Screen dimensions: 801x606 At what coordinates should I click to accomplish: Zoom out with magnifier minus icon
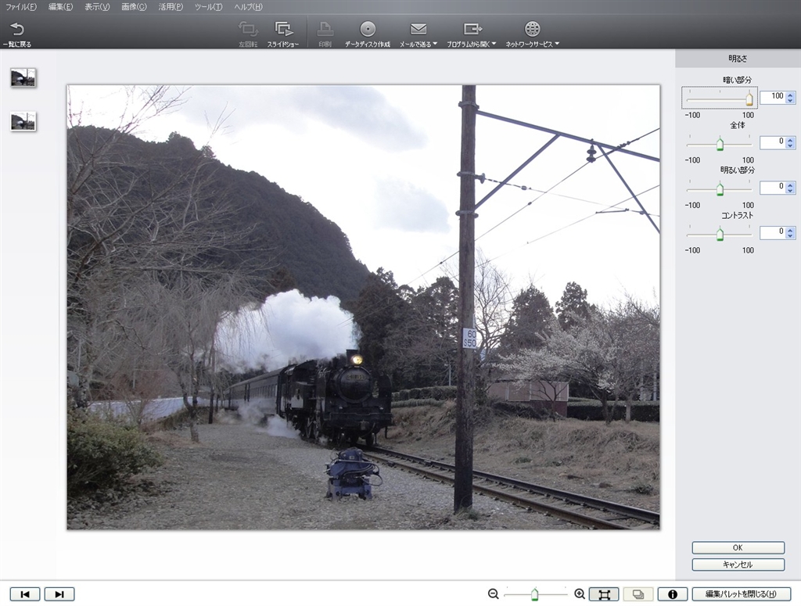pos(493,593)
